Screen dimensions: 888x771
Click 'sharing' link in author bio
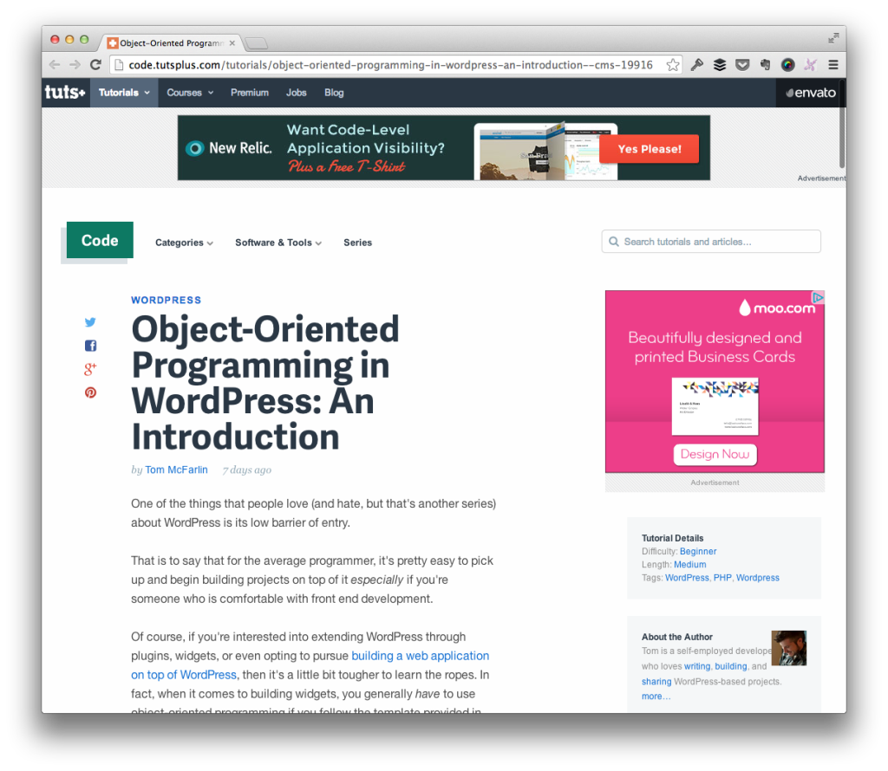coord(656,682)
